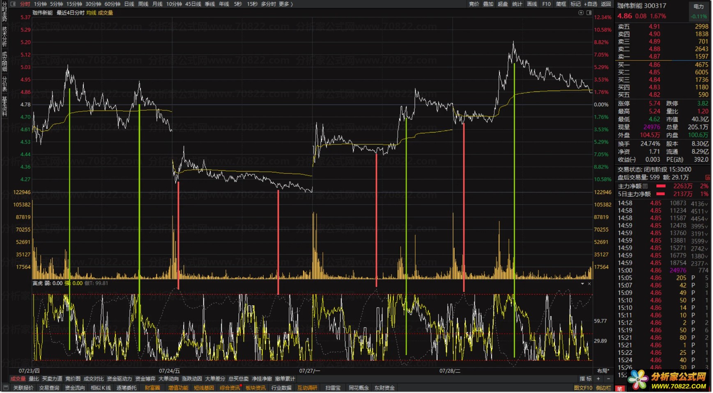Screen dimensions: 713x393
Task: Toggle the 简框 simple frame view
Action: [x=561, y=4]
